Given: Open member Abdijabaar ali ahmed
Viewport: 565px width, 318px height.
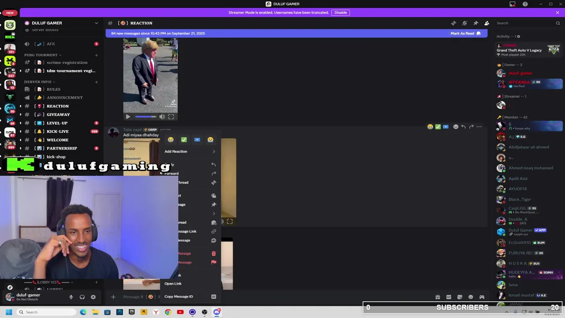Looking at the screenshot, I should (529, 147).
